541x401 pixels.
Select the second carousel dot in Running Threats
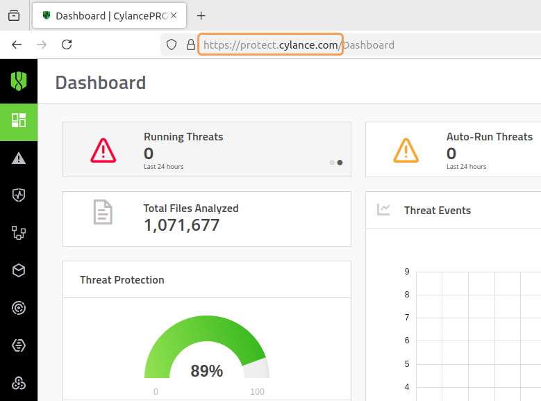(x=340, y=163)
